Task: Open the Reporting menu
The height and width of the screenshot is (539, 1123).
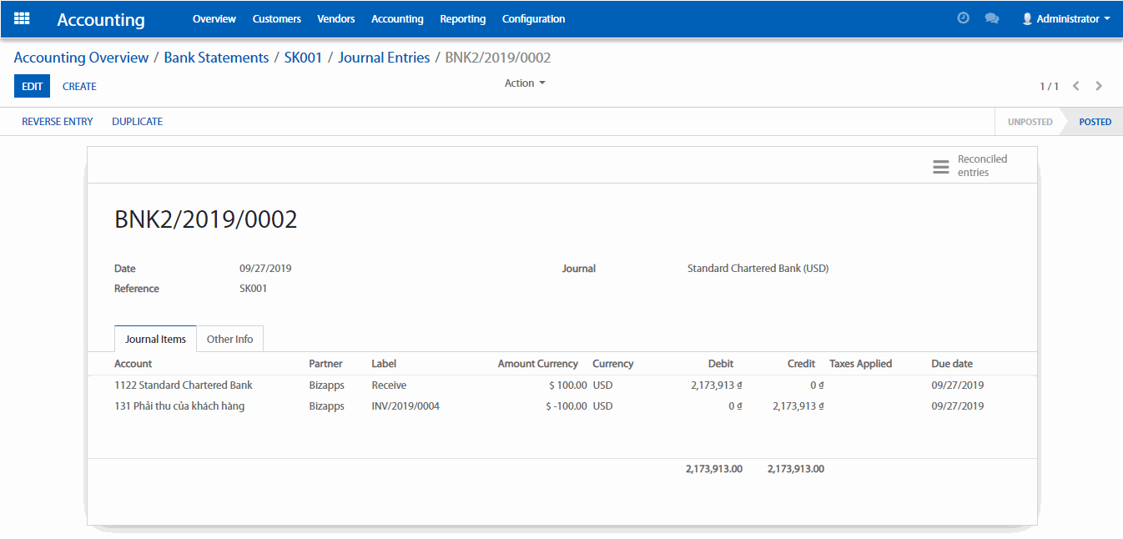Action: (462, 18)
